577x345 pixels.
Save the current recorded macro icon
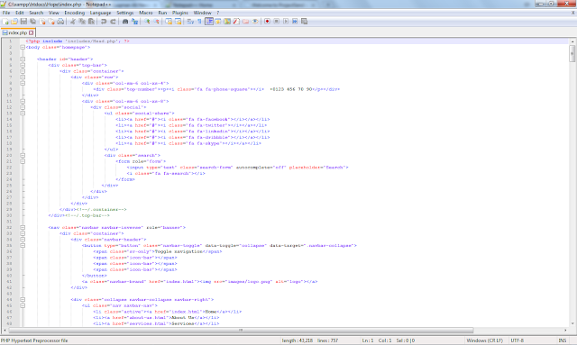click(x=305, y=22)
